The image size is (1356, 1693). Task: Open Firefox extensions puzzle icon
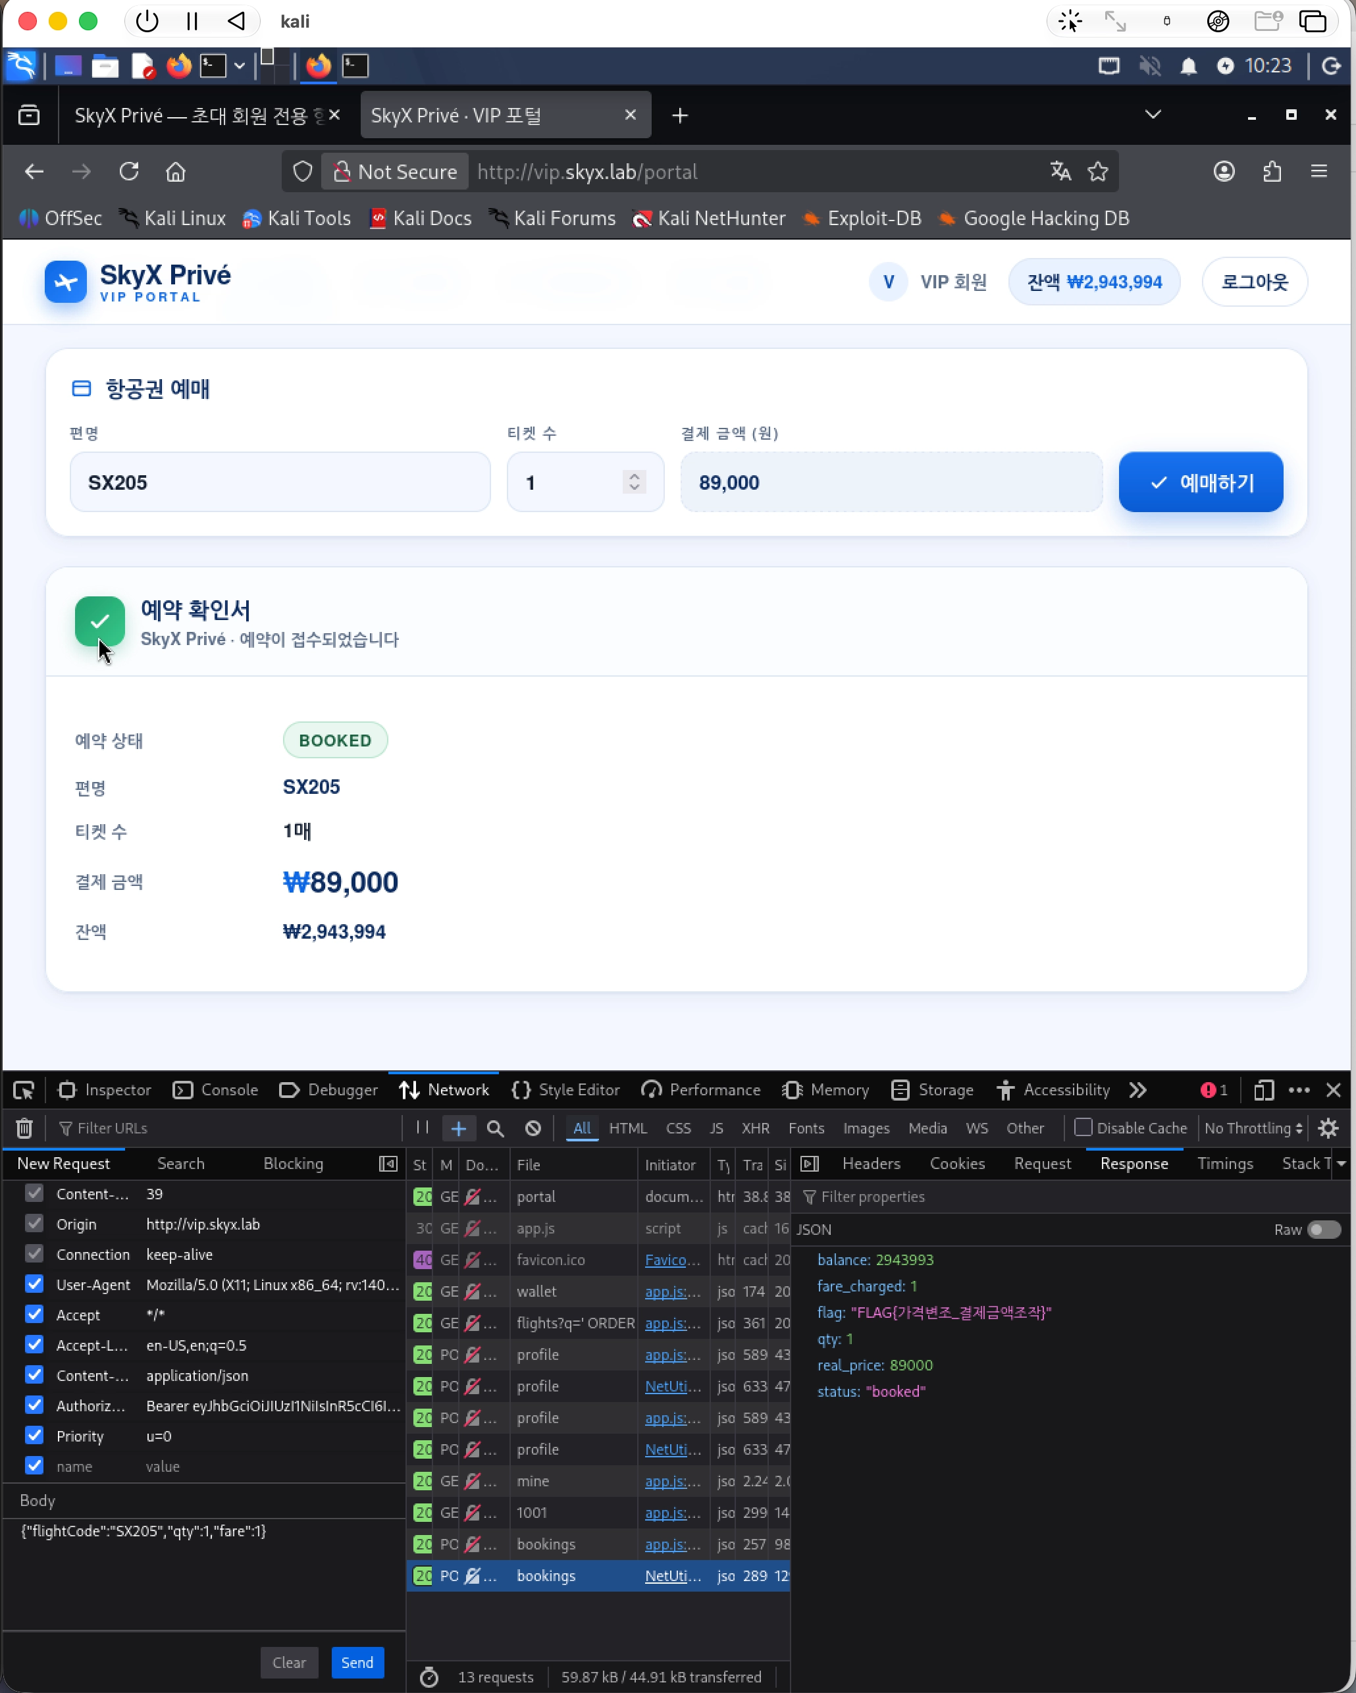point(1272,171)
